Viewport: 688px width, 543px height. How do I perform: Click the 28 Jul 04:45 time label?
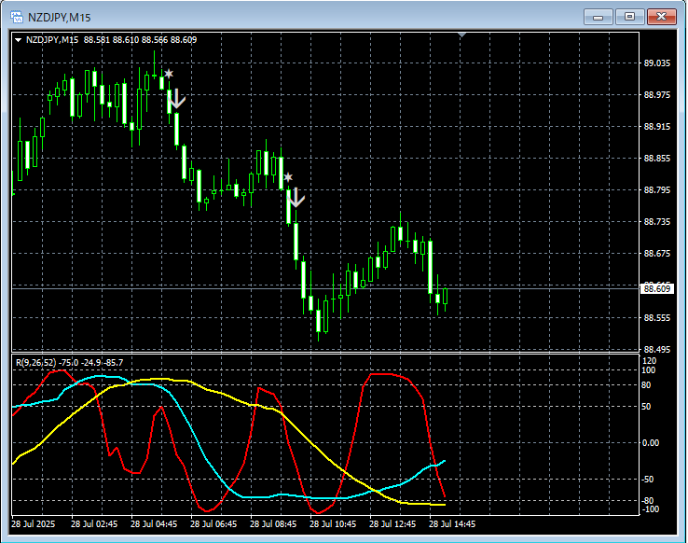154,523
